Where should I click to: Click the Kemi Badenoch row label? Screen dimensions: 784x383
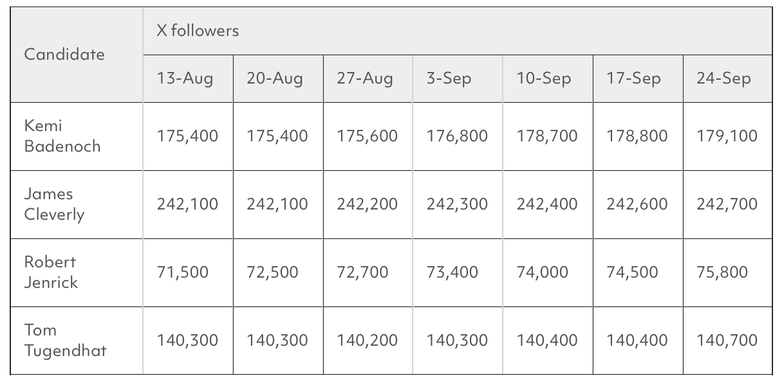coord(62,136)
